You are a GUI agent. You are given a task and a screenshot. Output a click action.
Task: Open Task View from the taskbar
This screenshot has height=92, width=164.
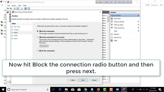(x=53, y=89)
